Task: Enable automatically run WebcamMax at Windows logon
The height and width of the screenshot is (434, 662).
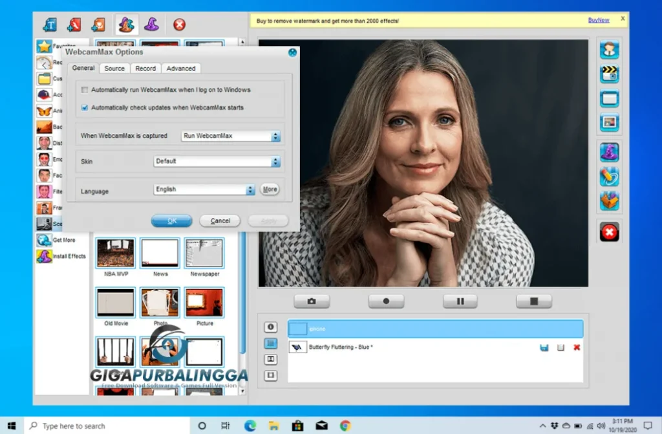Action: 85,90
